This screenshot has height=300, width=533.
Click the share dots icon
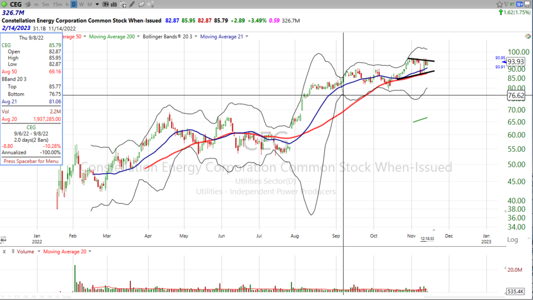[150, 4]
